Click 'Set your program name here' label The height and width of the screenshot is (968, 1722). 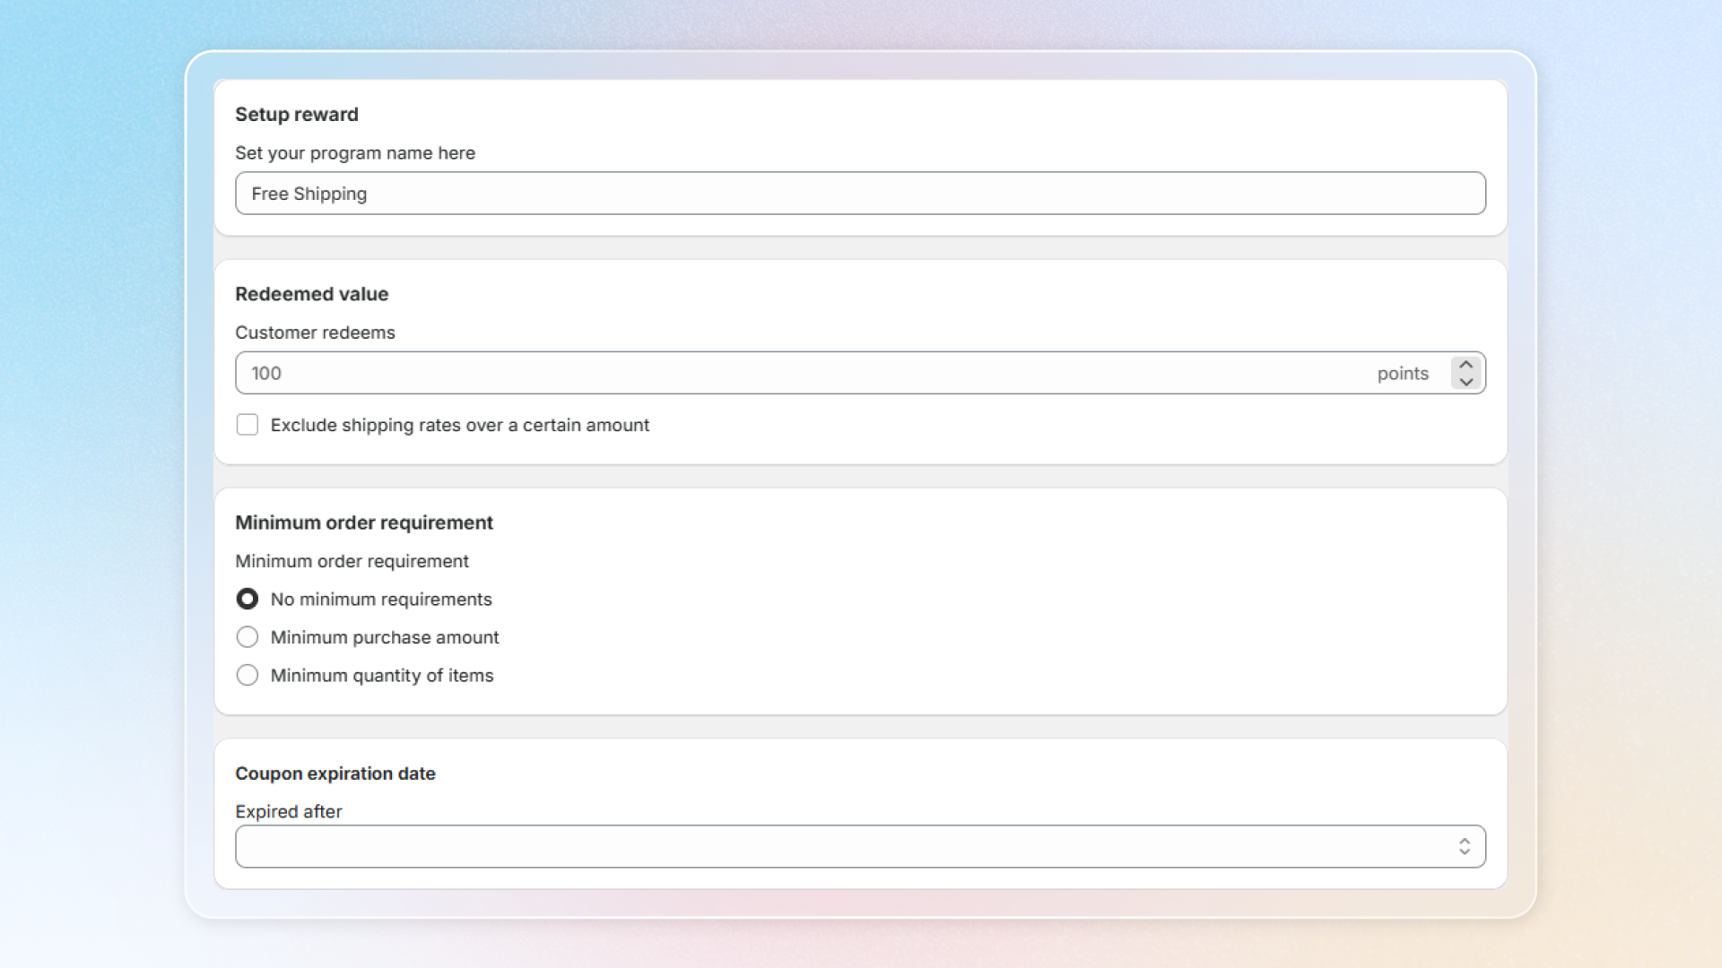[354, 153]
